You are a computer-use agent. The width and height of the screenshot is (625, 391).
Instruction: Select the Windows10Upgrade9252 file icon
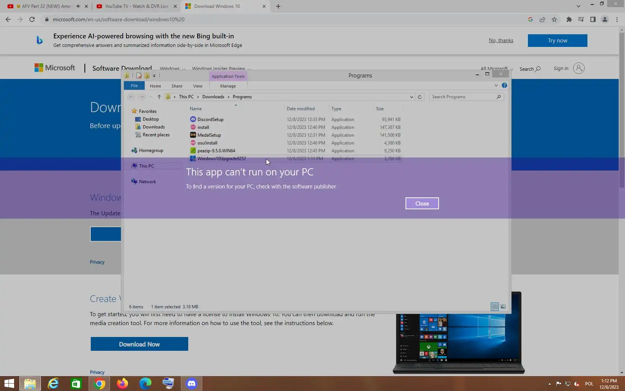pyautogui.click(x=193, y=159)
